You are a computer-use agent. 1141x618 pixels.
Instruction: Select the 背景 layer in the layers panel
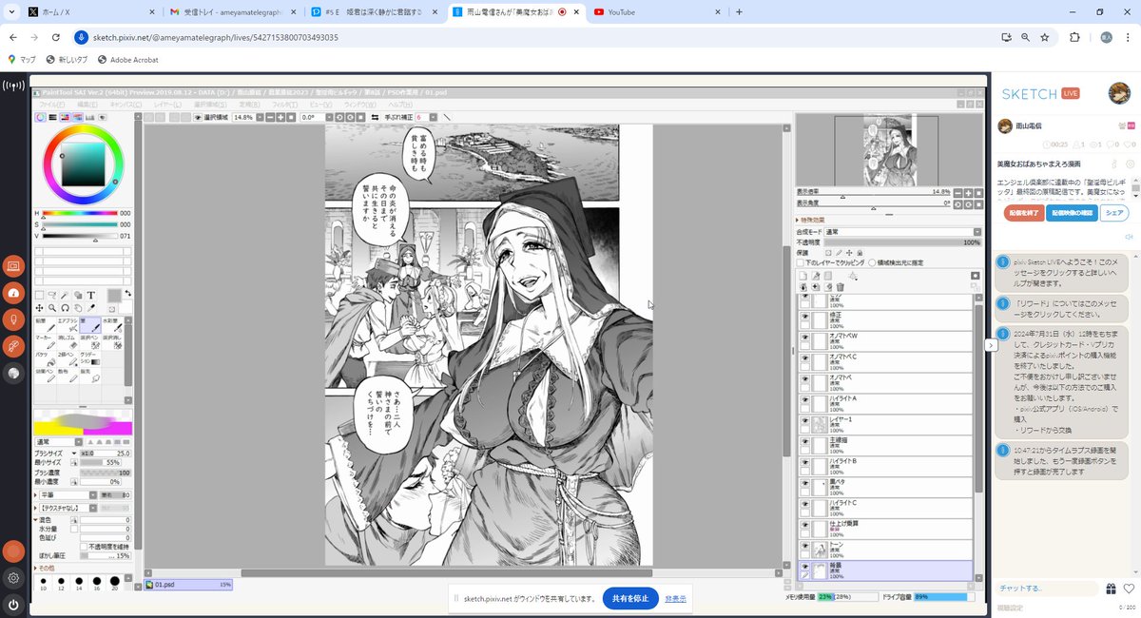point(856,567)
